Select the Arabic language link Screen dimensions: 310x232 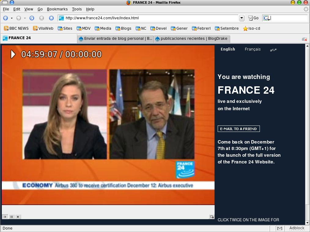pyautogui.click(x=273, y=49)
